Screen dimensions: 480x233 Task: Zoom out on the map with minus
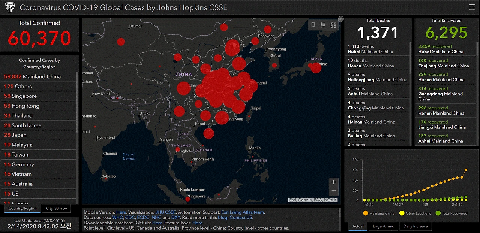(x=333, y=191)
